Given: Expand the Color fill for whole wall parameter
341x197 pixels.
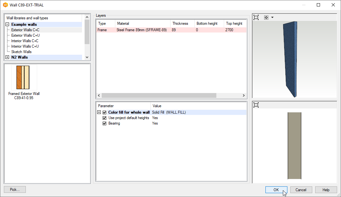Looking at the screenshot, I should coord(99,112).
